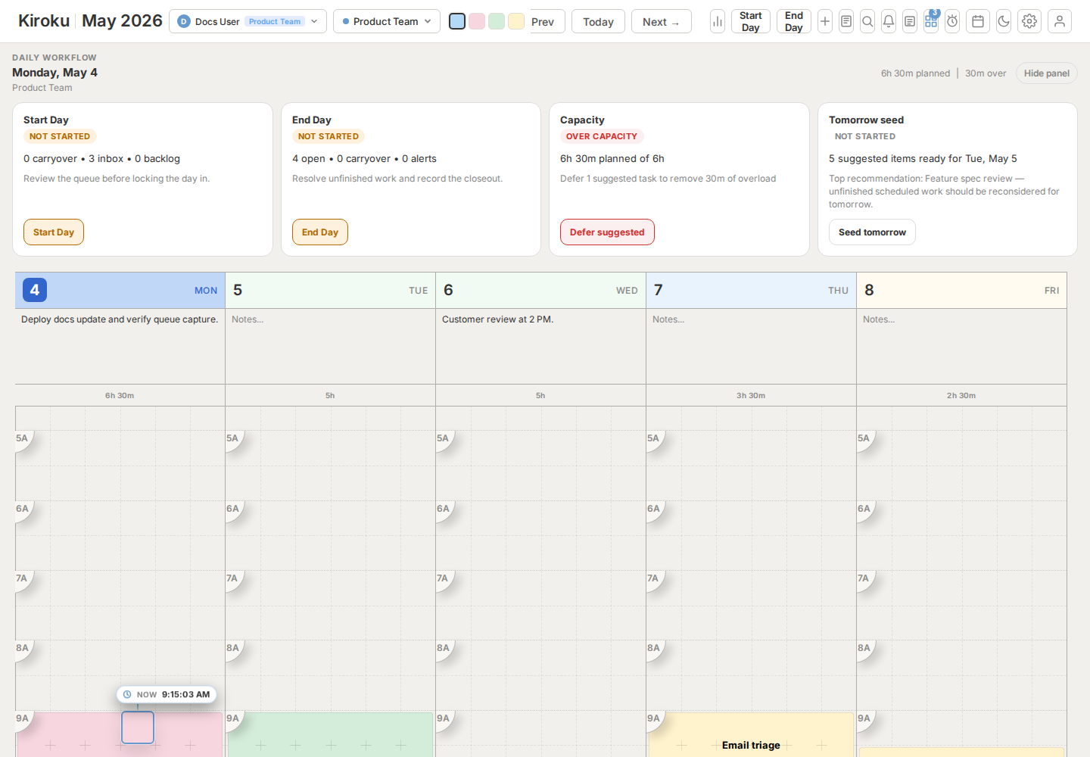
Task: Click the green task block on Tuesday 9A
Action: (330, 734)
